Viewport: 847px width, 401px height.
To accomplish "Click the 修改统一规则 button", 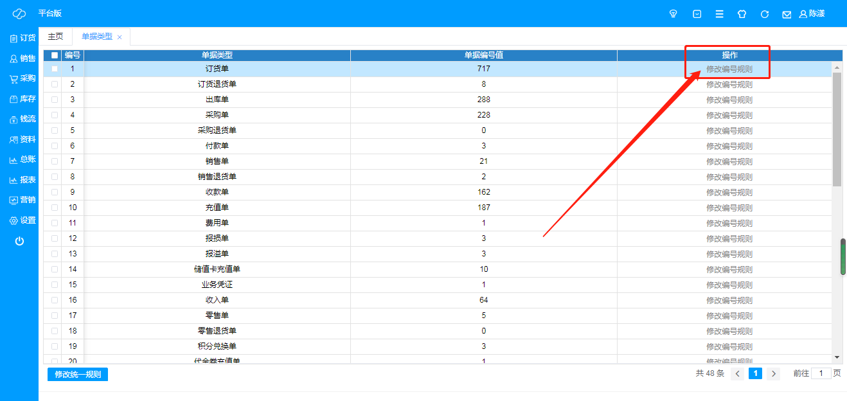I will coord(78,375).
